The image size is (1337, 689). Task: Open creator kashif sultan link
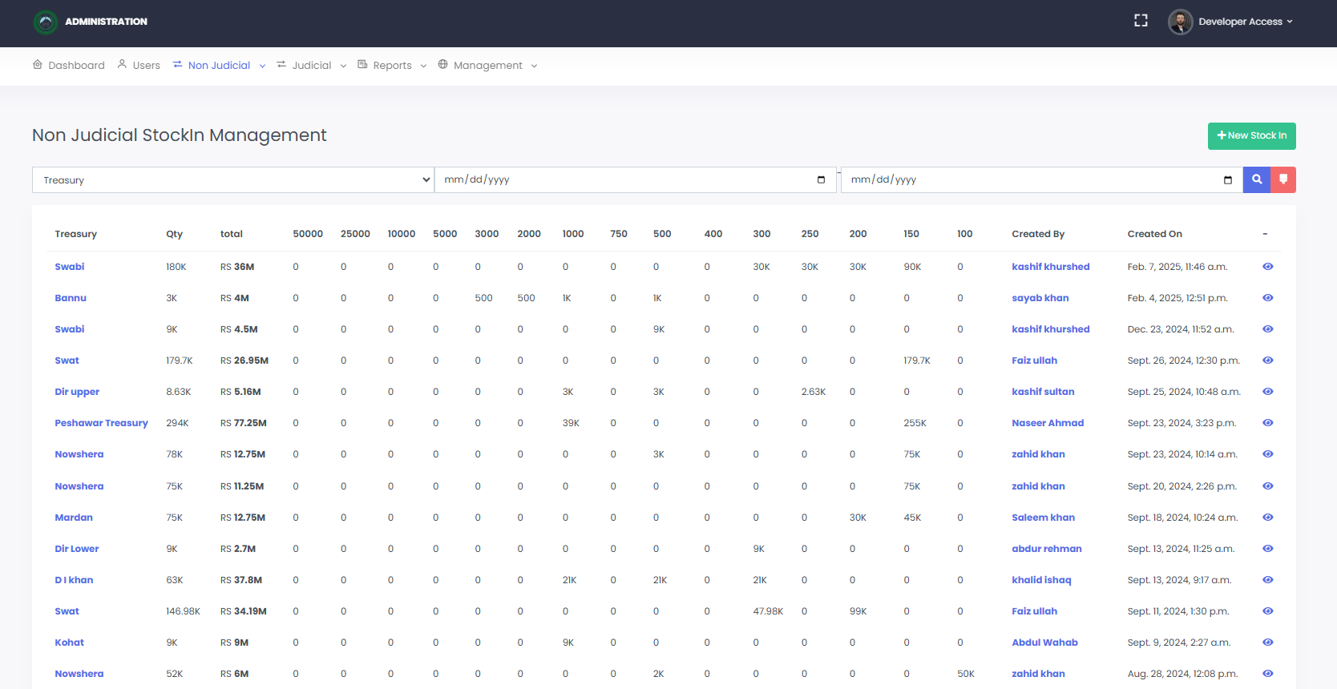(x=1043, y=392)
